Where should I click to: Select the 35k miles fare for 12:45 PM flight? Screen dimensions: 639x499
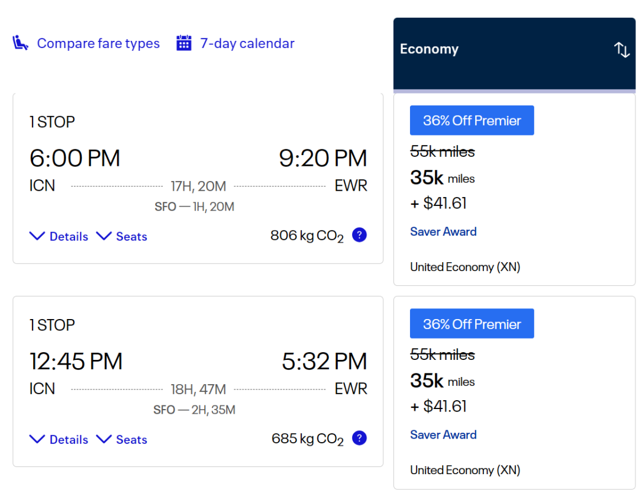click(x=514, y=392)
